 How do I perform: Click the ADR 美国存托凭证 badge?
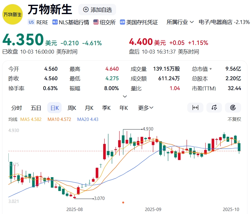click(x=122, y=22)
